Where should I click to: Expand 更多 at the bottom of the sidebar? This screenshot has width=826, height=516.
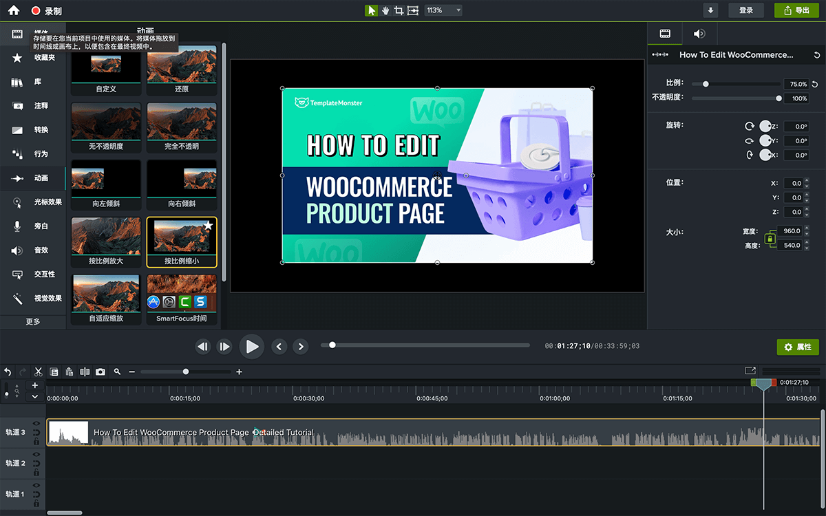point(33,321)
